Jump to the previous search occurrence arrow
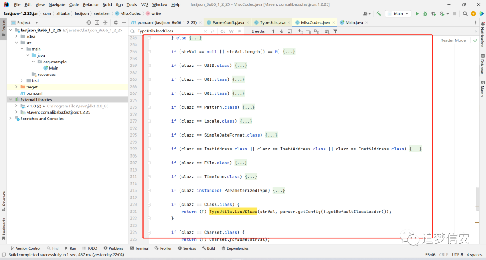This screenshot has height=260, width=486. [x=273, y=31]
